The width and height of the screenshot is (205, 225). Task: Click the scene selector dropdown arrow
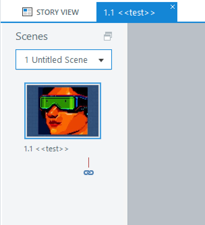[101, 60]
